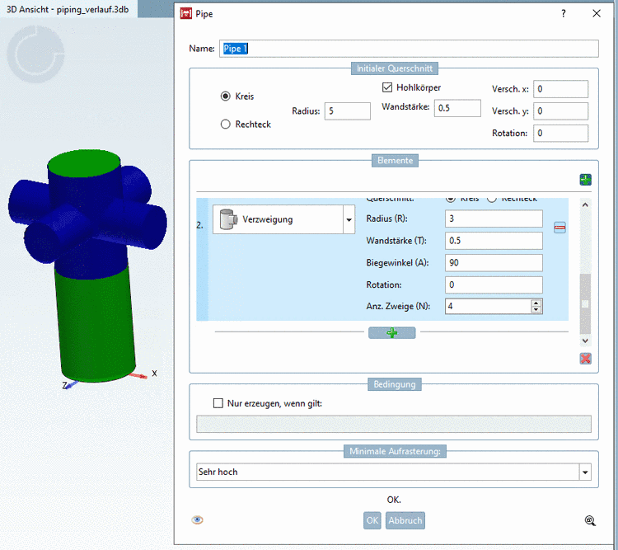
Task: Click the element Rotation field
Action: tap(494, 284)
